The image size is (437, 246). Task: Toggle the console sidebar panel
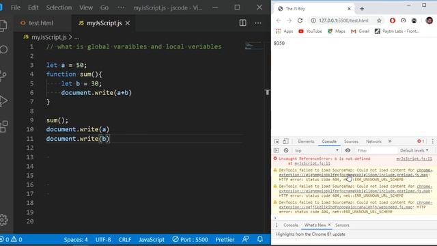pos(276,150)
